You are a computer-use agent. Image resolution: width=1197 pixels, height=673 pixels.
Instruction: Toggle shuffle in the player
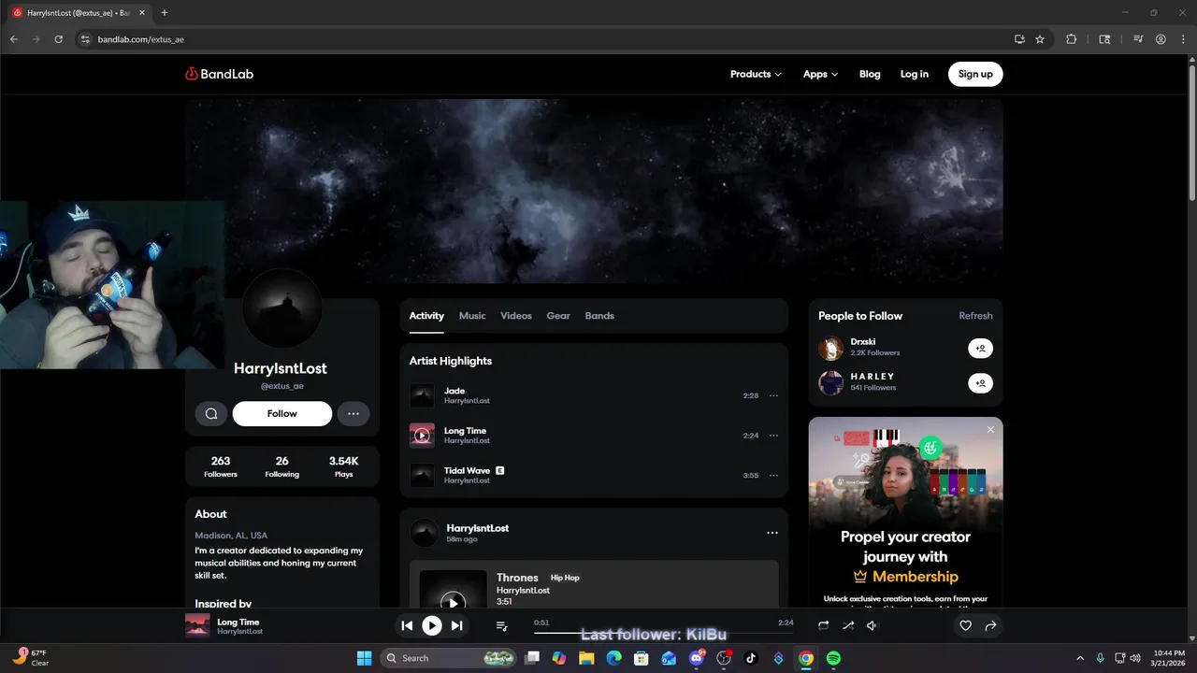(x=847, y=625)
